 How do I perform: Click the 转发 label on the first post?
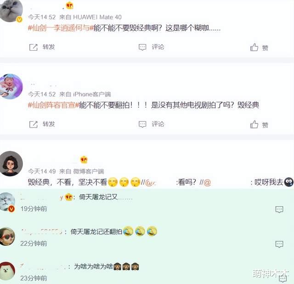[x=49, y=47]
